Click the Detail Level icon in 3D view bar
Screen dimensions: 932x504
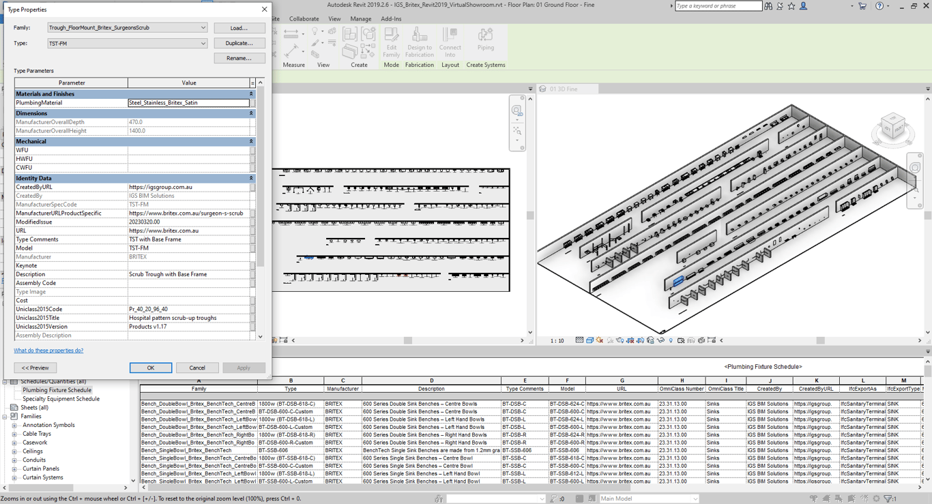point(579,340)
